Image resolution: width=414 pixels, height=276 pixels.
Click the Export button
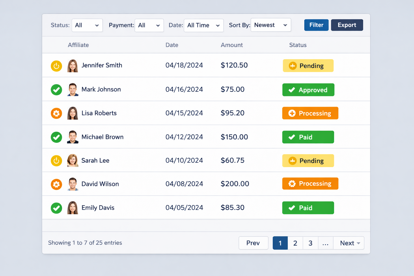347,25
